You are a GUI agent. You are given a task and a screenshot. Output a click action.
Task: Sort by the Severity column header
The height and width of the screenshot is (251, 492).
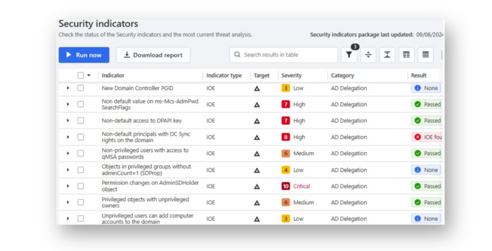pos(292,75)
